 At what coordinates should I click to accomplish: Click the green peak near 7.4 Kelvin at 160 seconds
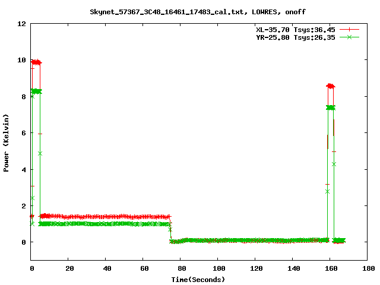(331, 107)
